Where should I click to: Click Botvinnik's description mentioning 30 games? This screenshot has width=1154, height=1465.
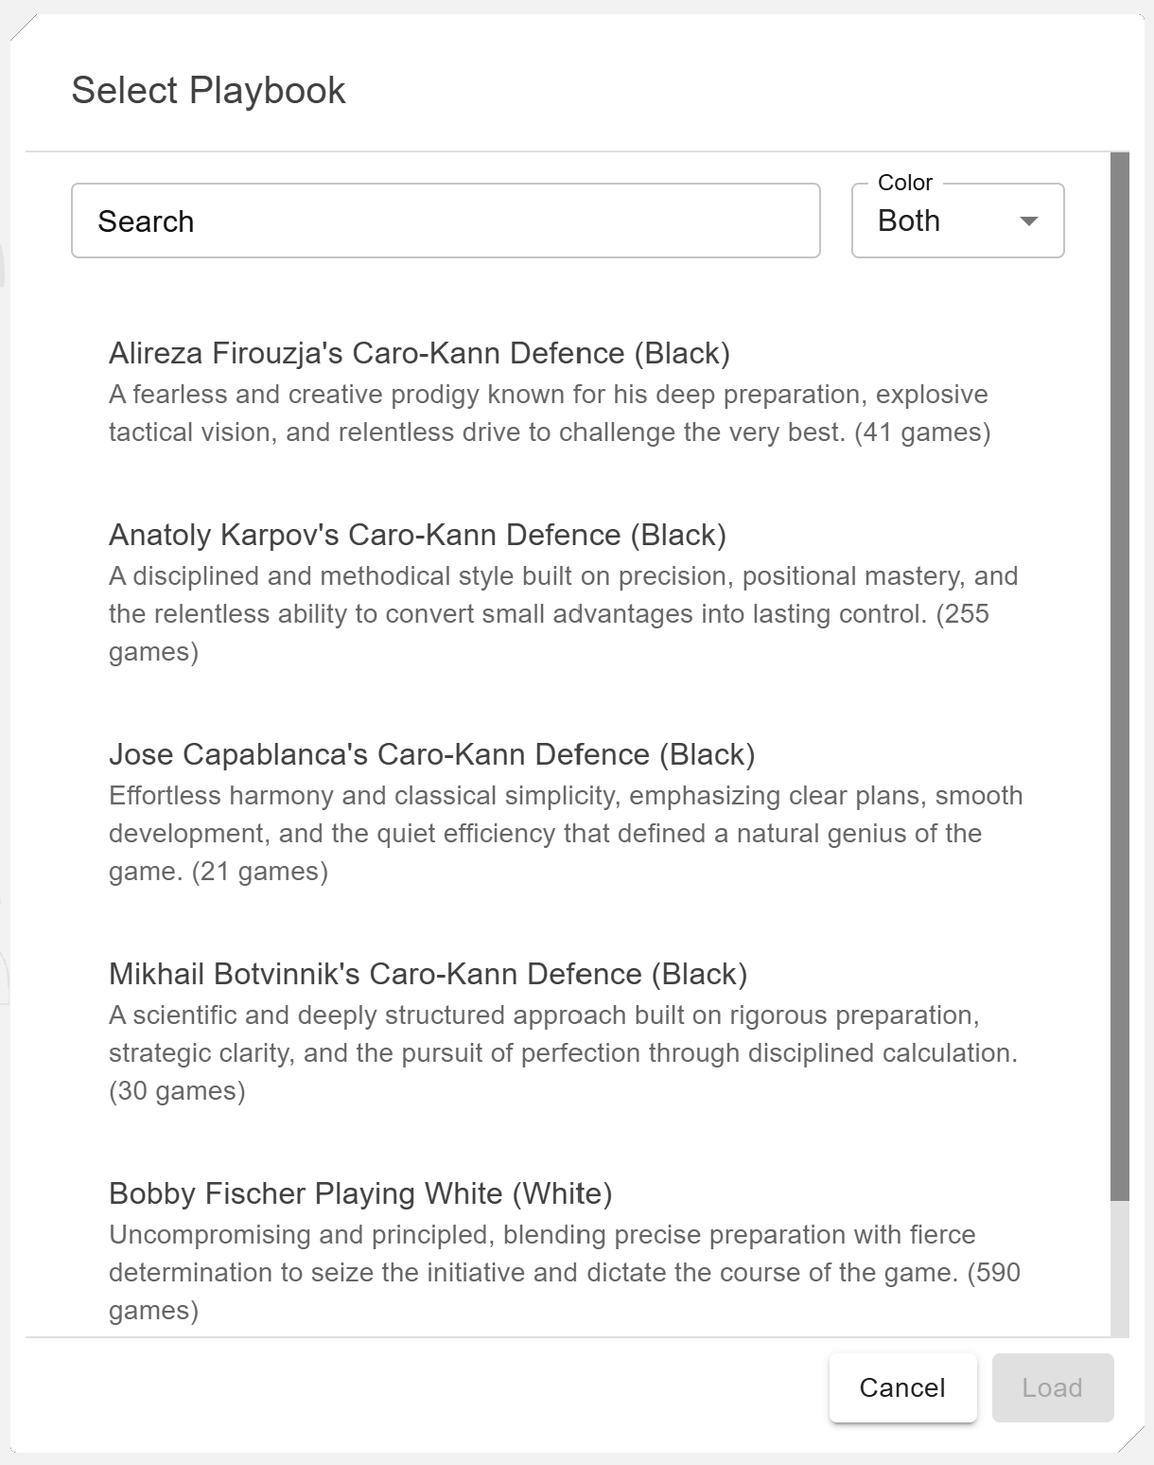click(563, 1053)
